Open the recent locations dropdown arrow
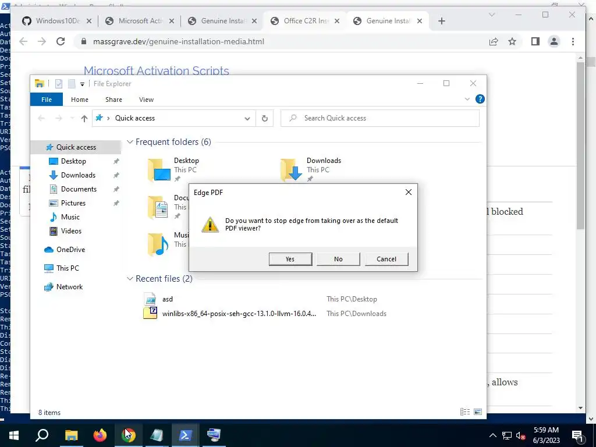This screenshot has width=596, height=447. pyautogui.click(x=72, y=118)
